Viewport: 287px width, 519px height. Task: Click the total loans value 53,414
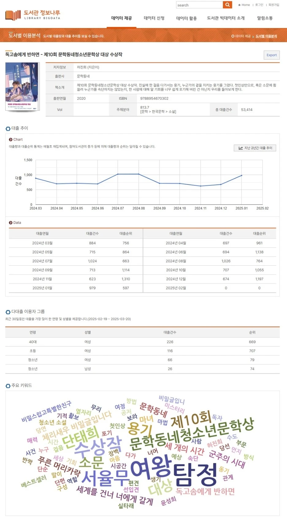point(247,110)
